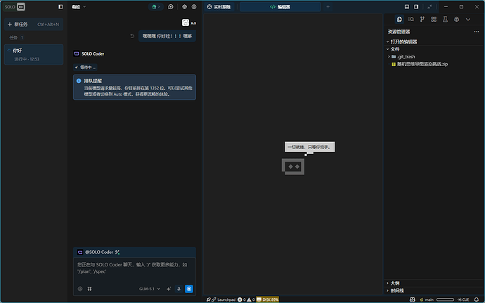The image size is (485, 303).
Task: Click the user avatar next to x.x
Action: (186, 22)
